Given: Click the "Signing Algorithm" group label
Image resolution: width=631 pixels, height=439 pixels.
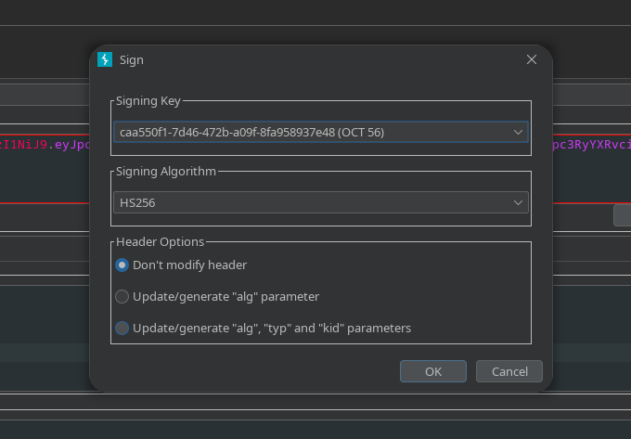Looking at the screenshot, I should [166, 171].
